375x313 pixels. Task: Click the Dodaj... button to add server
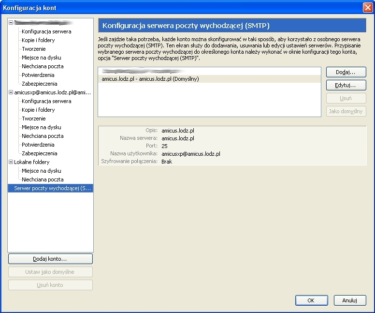tap(346, 72)
